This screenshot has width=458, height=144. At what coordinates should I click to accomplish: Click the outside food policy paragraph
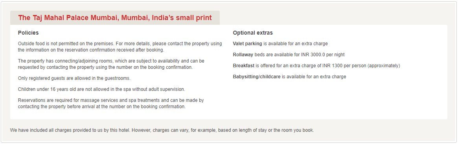[120, 47]
